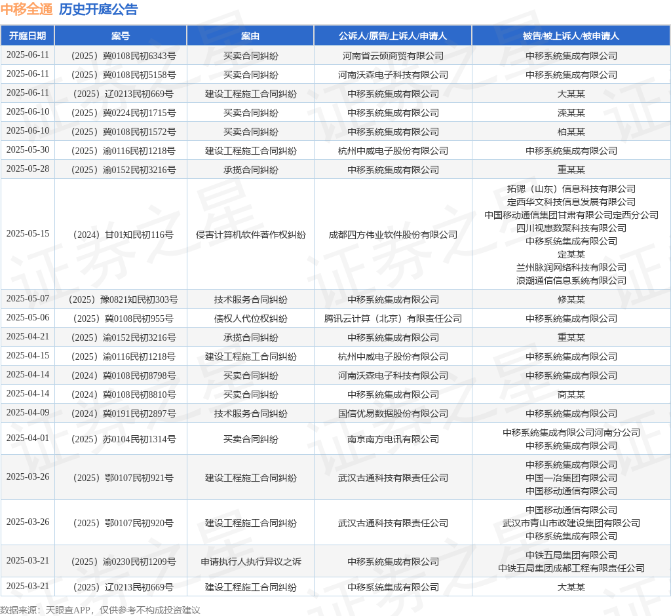
Task: Select case number (2024)冀0108民初8798号
Action: [123, 375]
